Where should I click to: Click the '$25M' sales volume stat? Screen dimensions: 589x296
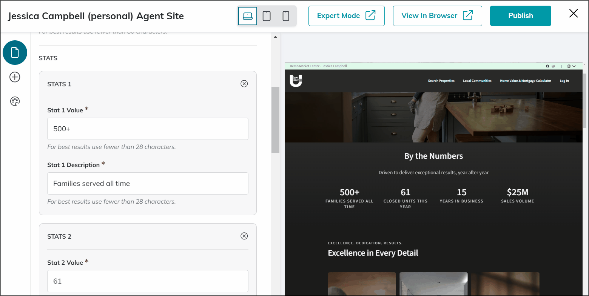518,192
